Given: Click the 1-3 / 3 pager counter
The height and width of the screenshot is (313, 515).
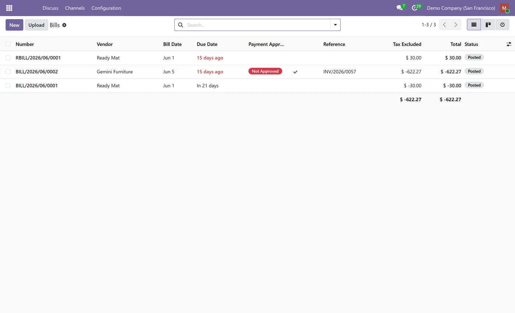Looking at the screenshot, I should click(x=429, y=25).
